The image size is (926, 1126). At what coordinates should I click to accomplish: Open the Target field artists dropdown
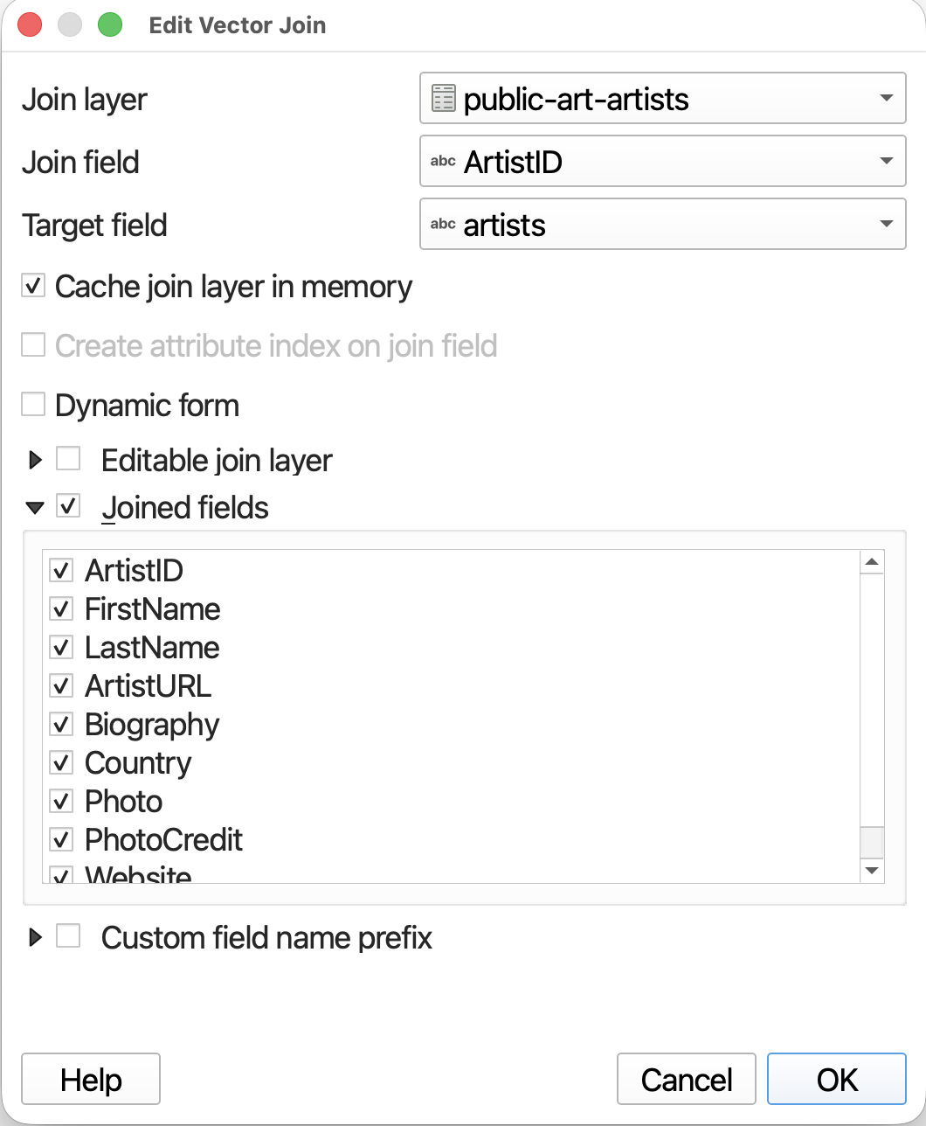[x=662, y=225]
